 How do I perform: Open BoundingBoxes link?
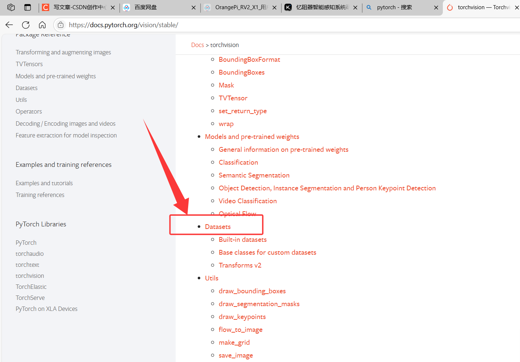pyautogui.click(x=241, y=72)
